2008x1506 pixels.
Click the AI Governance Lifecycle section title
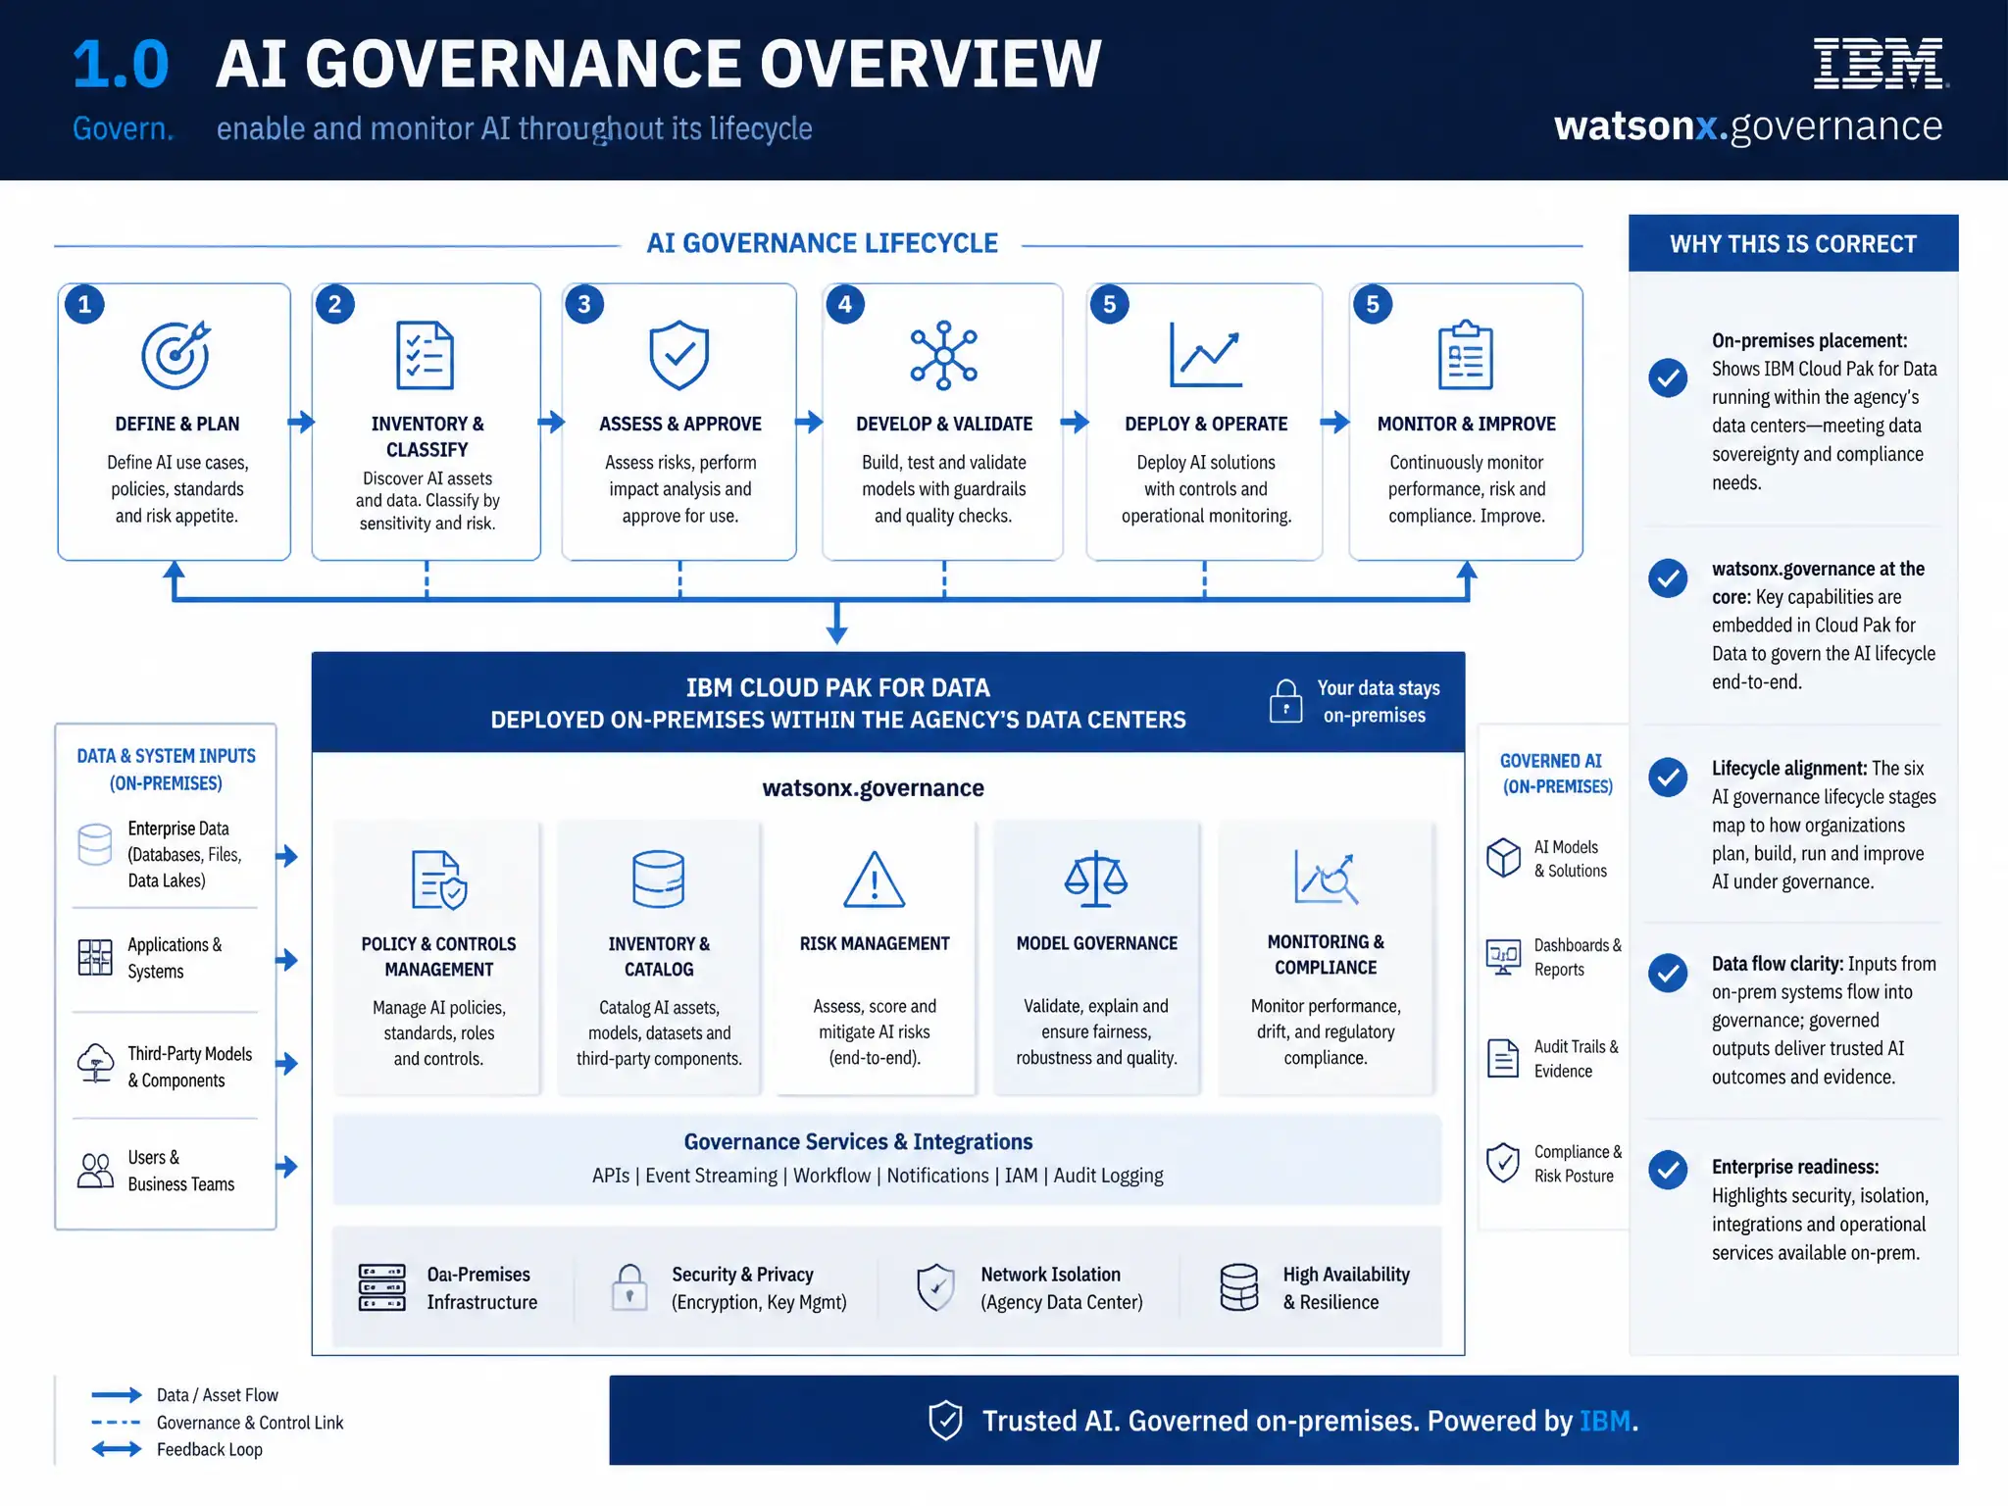(x=822, y=243)
